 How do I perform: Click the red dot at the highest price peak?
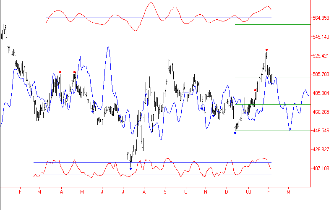(x=266, y=50)
